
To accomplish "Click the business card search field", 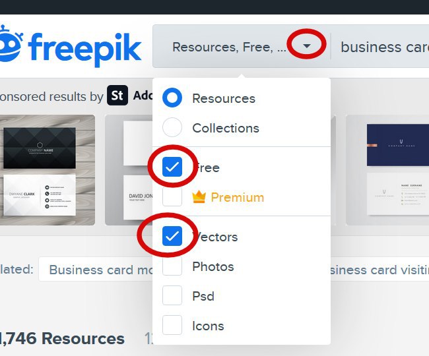I will click(x=380, y=47).
